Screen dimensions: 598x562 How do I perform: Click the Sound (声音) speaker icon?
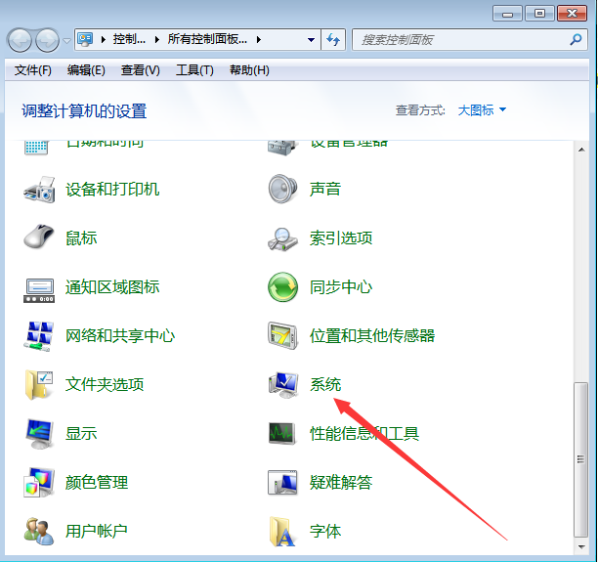(282, 189)
